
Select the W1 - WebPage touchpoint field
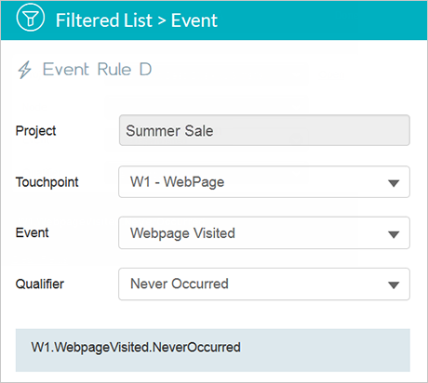[264, 182]
